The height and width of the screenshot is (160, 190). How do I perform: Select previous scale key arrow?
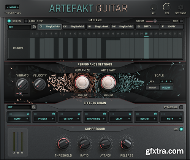[162, 81]
